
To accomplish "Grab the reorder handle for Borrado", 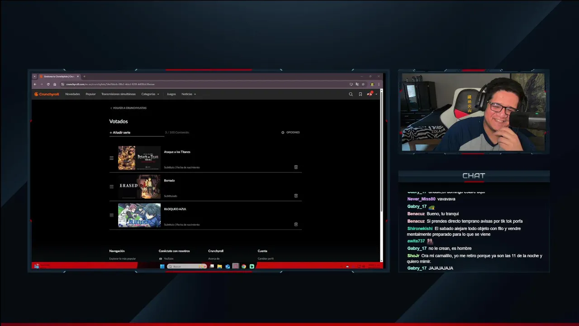I will click(x=111, y=187).
